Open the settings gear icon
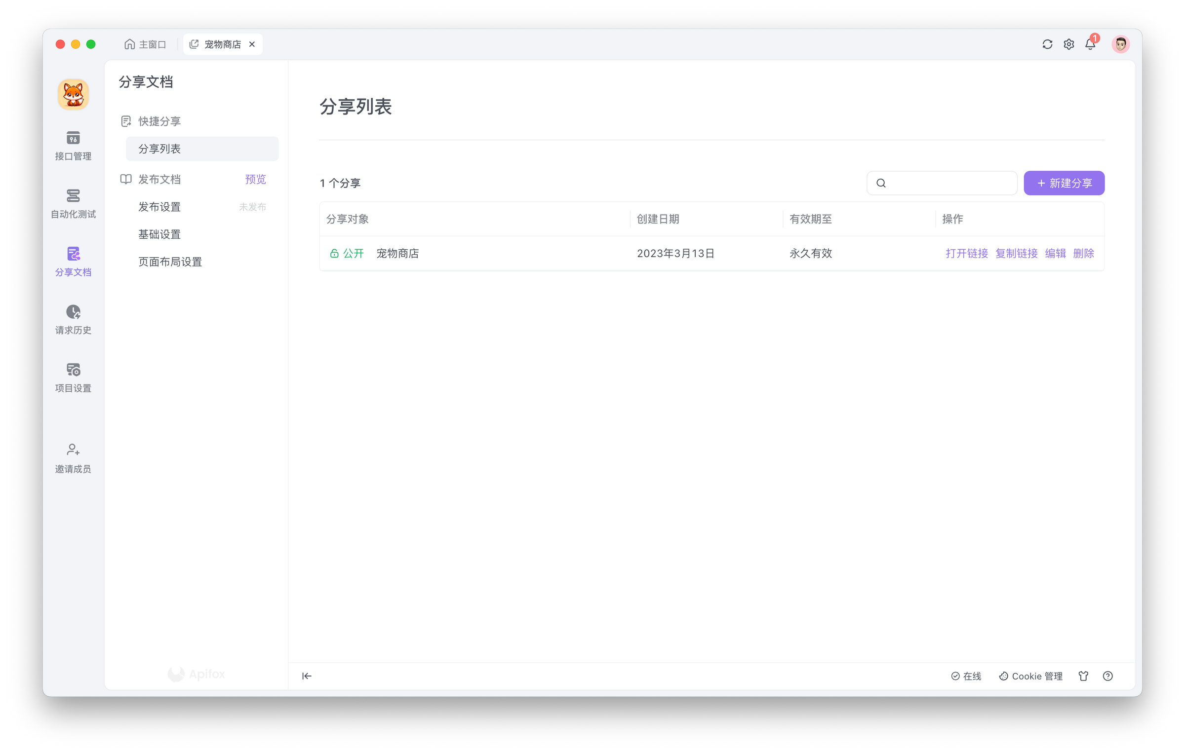 tap(1069, 44)
